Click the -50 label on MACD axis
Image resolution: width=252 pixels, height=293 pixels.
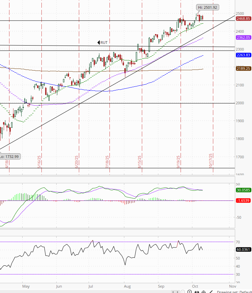(239, 217)
